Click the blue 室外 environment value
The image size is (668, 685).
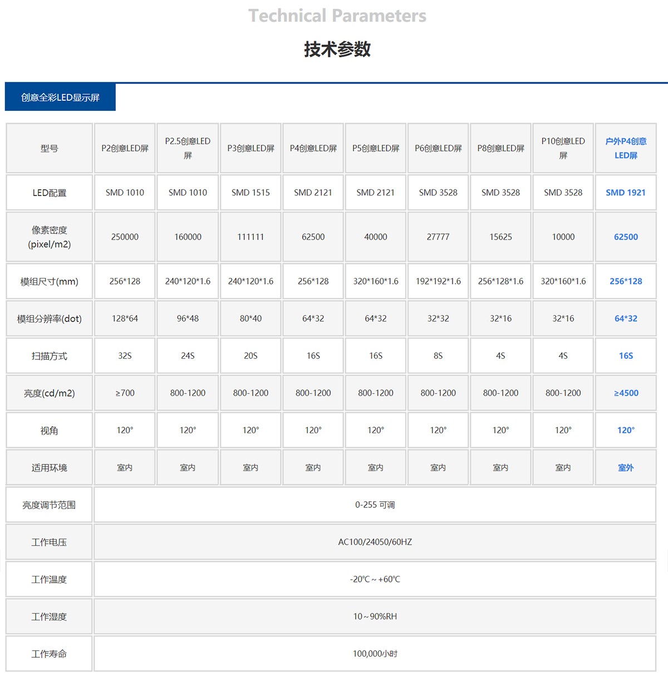[x=626, y=468]
